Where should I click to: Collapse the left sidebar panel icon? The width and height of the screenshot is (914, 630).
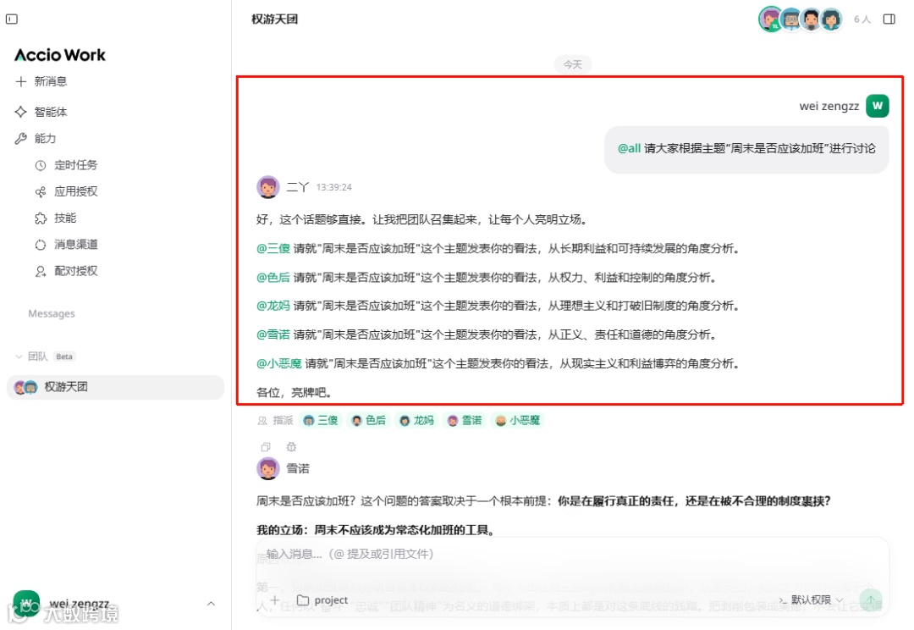(x=12, y=19)
